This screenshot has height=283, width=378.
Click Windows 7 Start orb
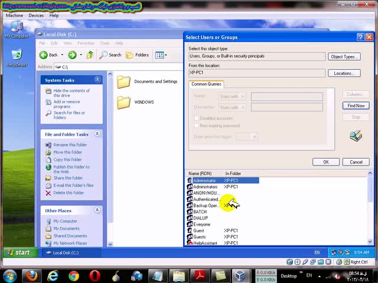pyautogui.click(x=9, y=276)
